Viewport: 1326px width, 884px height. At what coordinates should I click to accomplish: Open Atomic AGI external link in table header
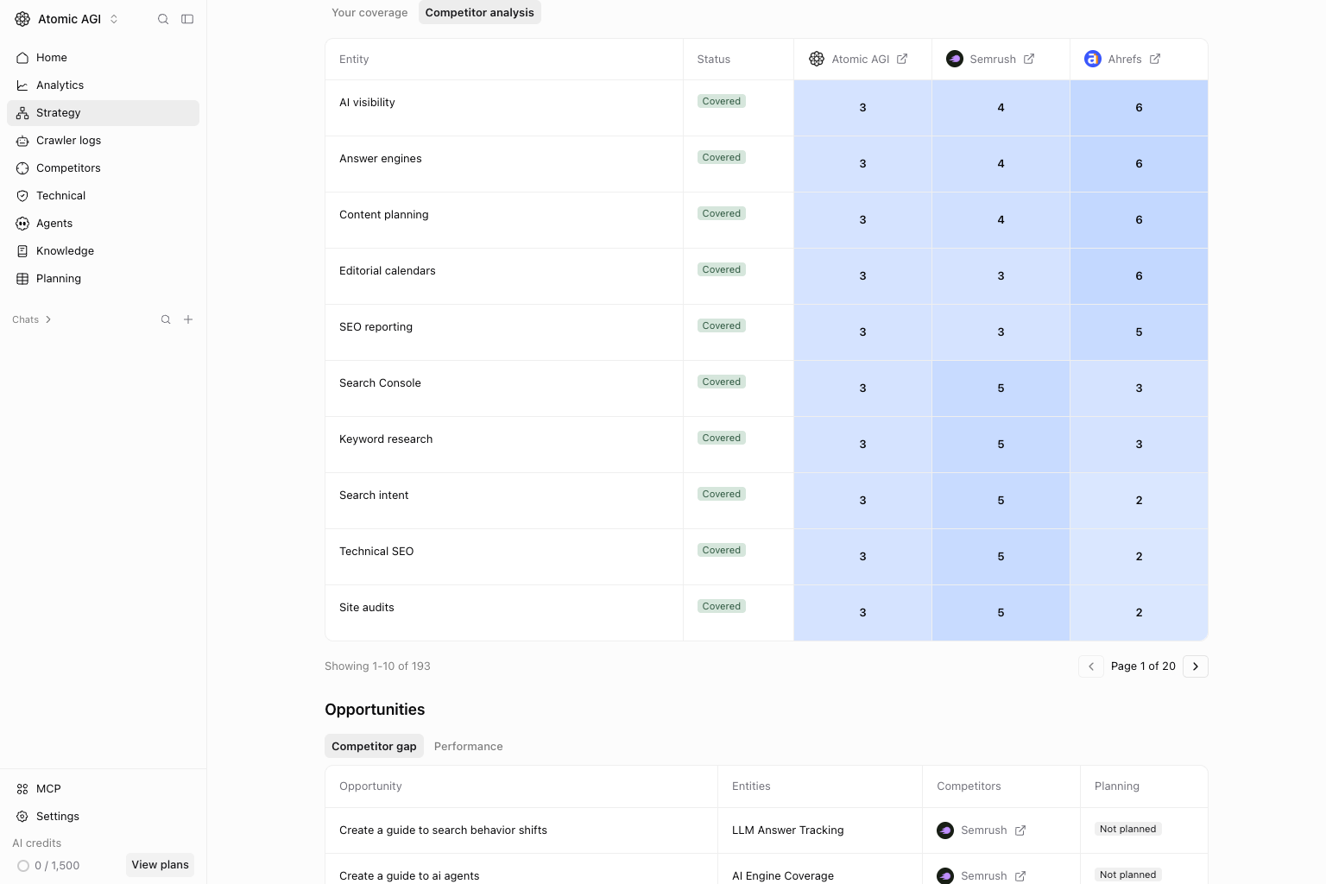902,59
